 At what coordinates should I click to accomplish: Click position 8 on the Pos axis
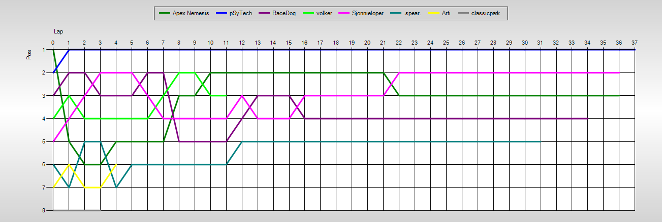(44, 210)
